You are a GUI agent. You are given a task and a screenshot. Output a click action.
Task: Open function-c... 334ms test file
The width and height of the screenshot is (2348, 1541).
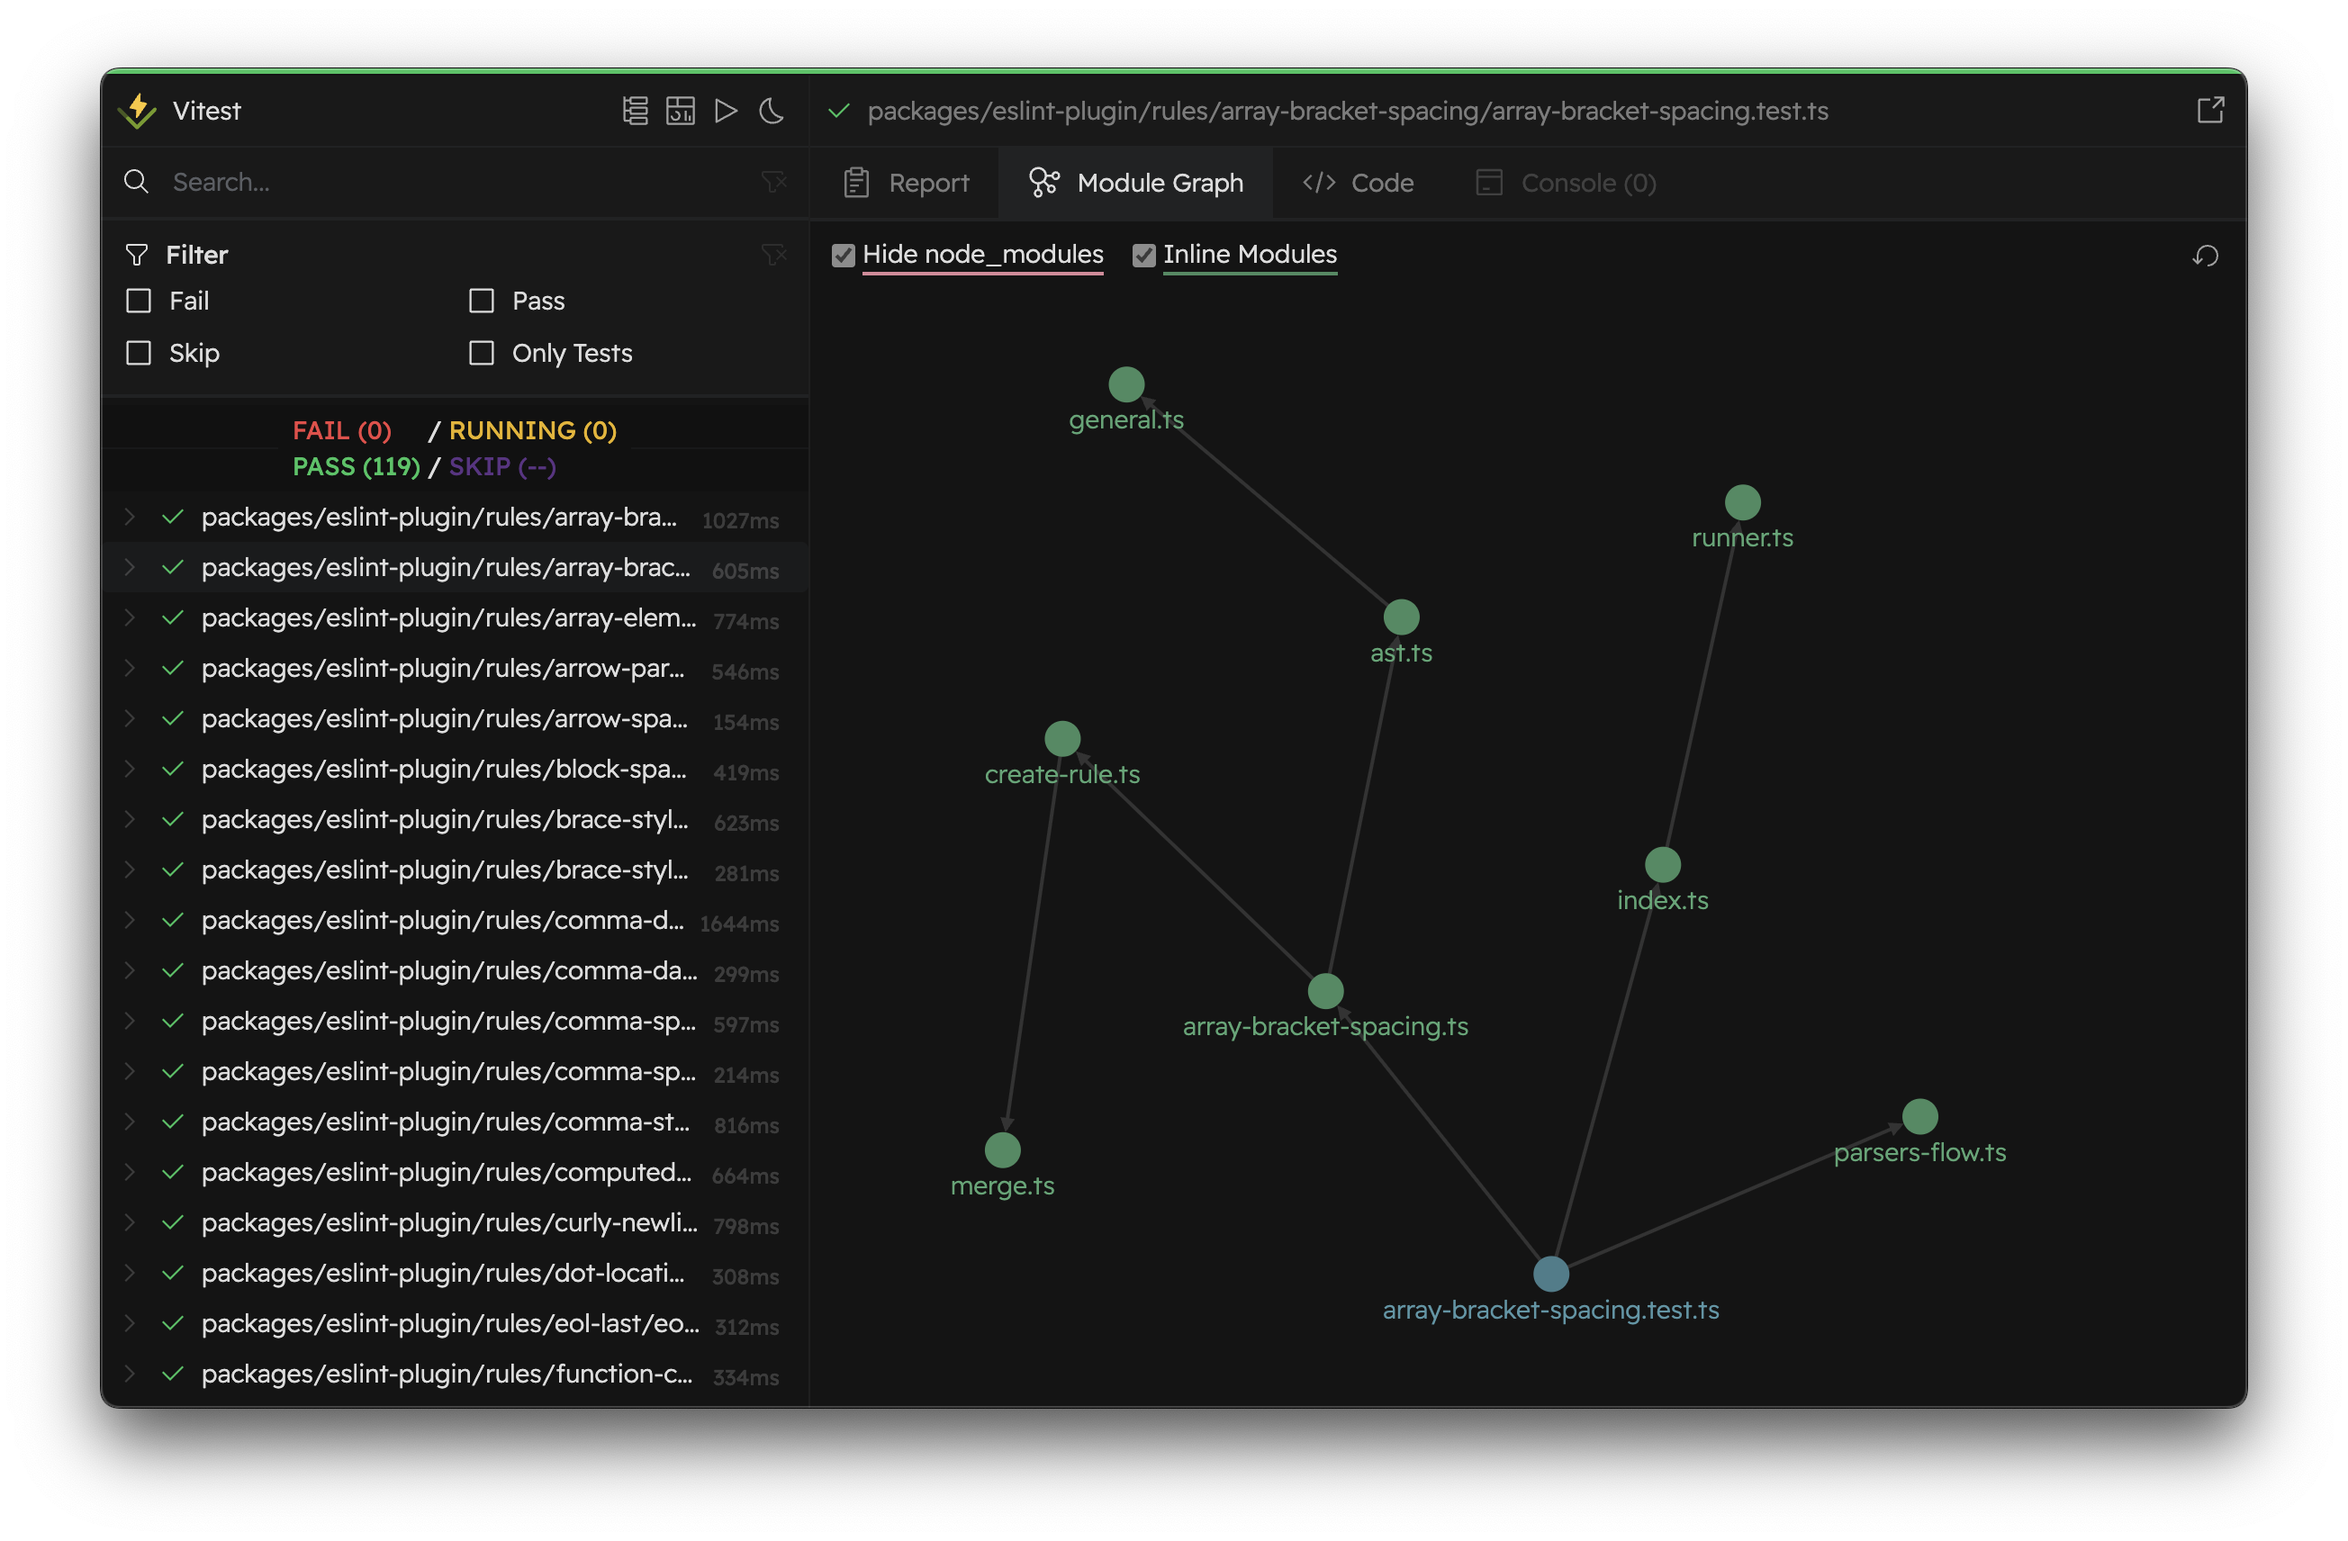(455, 1374)
